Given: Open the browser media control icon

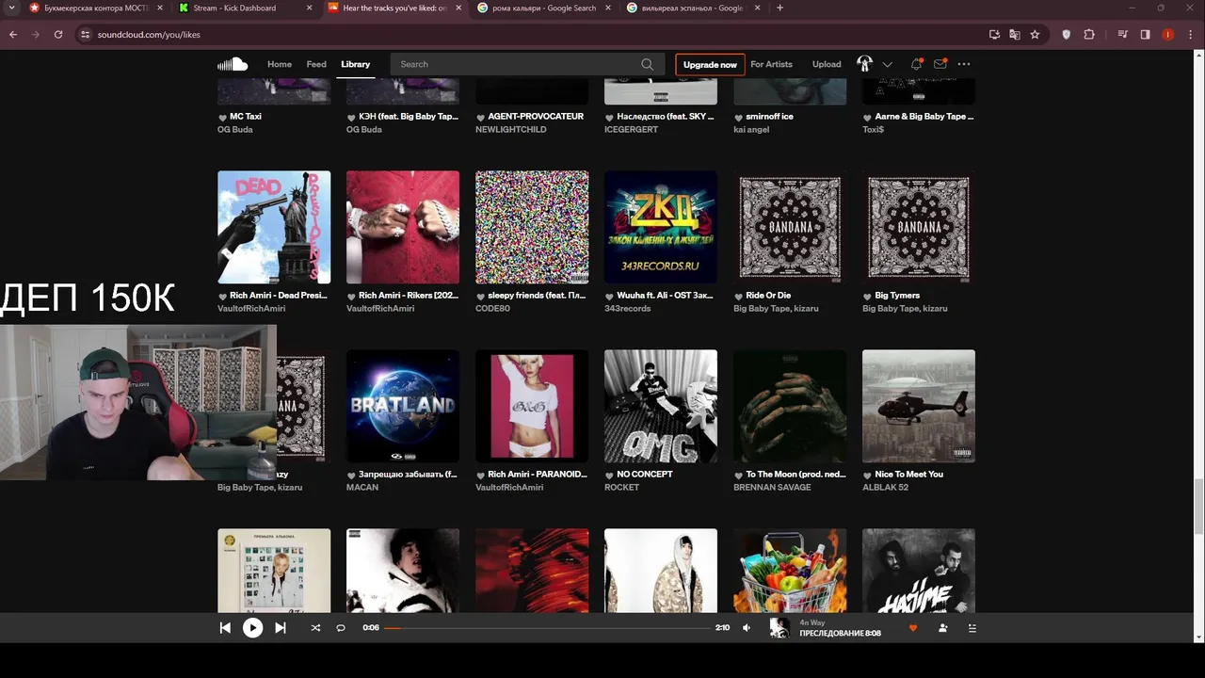Looking at the screenshot, I should click(1123, 34).
